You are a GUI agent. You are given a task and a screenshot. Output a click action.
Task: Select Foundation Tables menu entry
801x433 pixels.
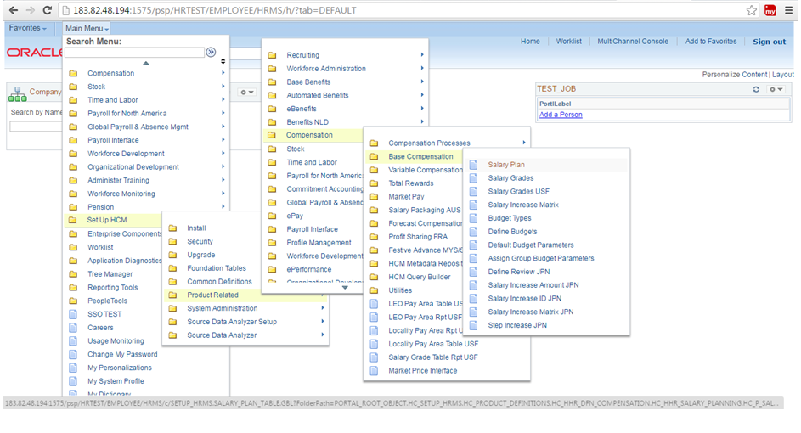coord(216,268)
